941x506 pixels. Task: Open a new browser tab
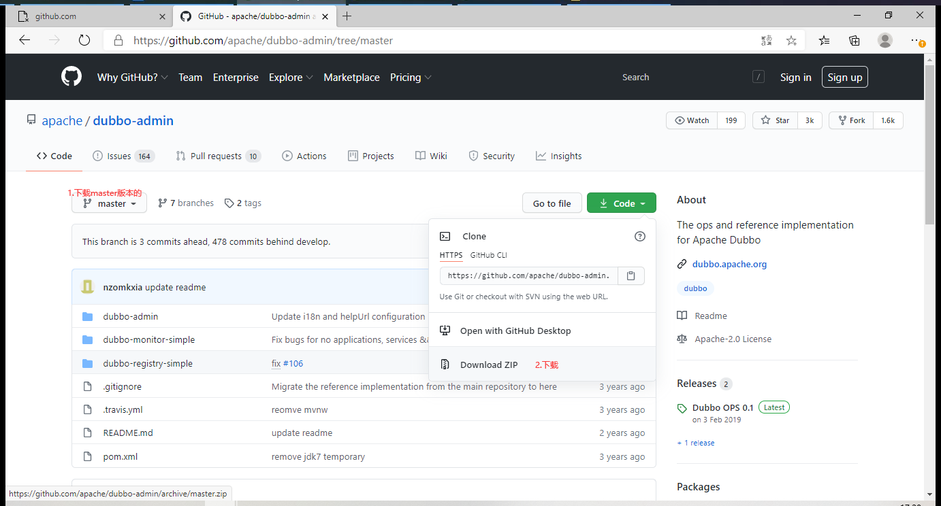[x=347, y=16]
